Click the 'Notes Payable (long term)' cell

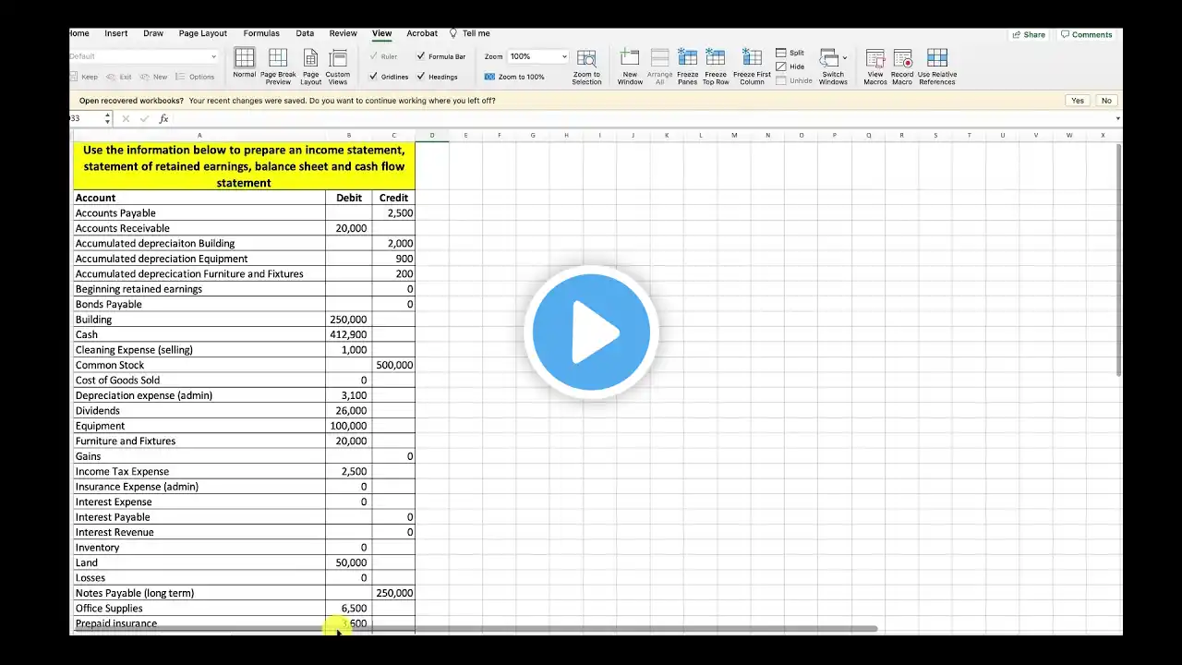coord(199,593)
